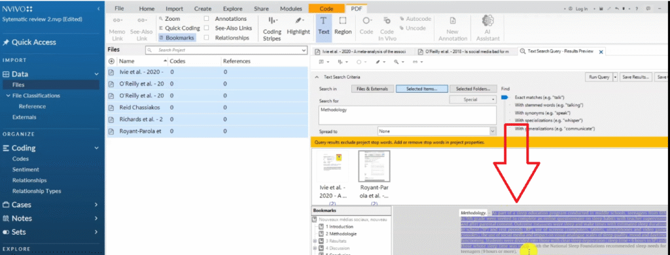
Task: Toggle the Bookmarks pane button
Action: [x=177, y=37]
